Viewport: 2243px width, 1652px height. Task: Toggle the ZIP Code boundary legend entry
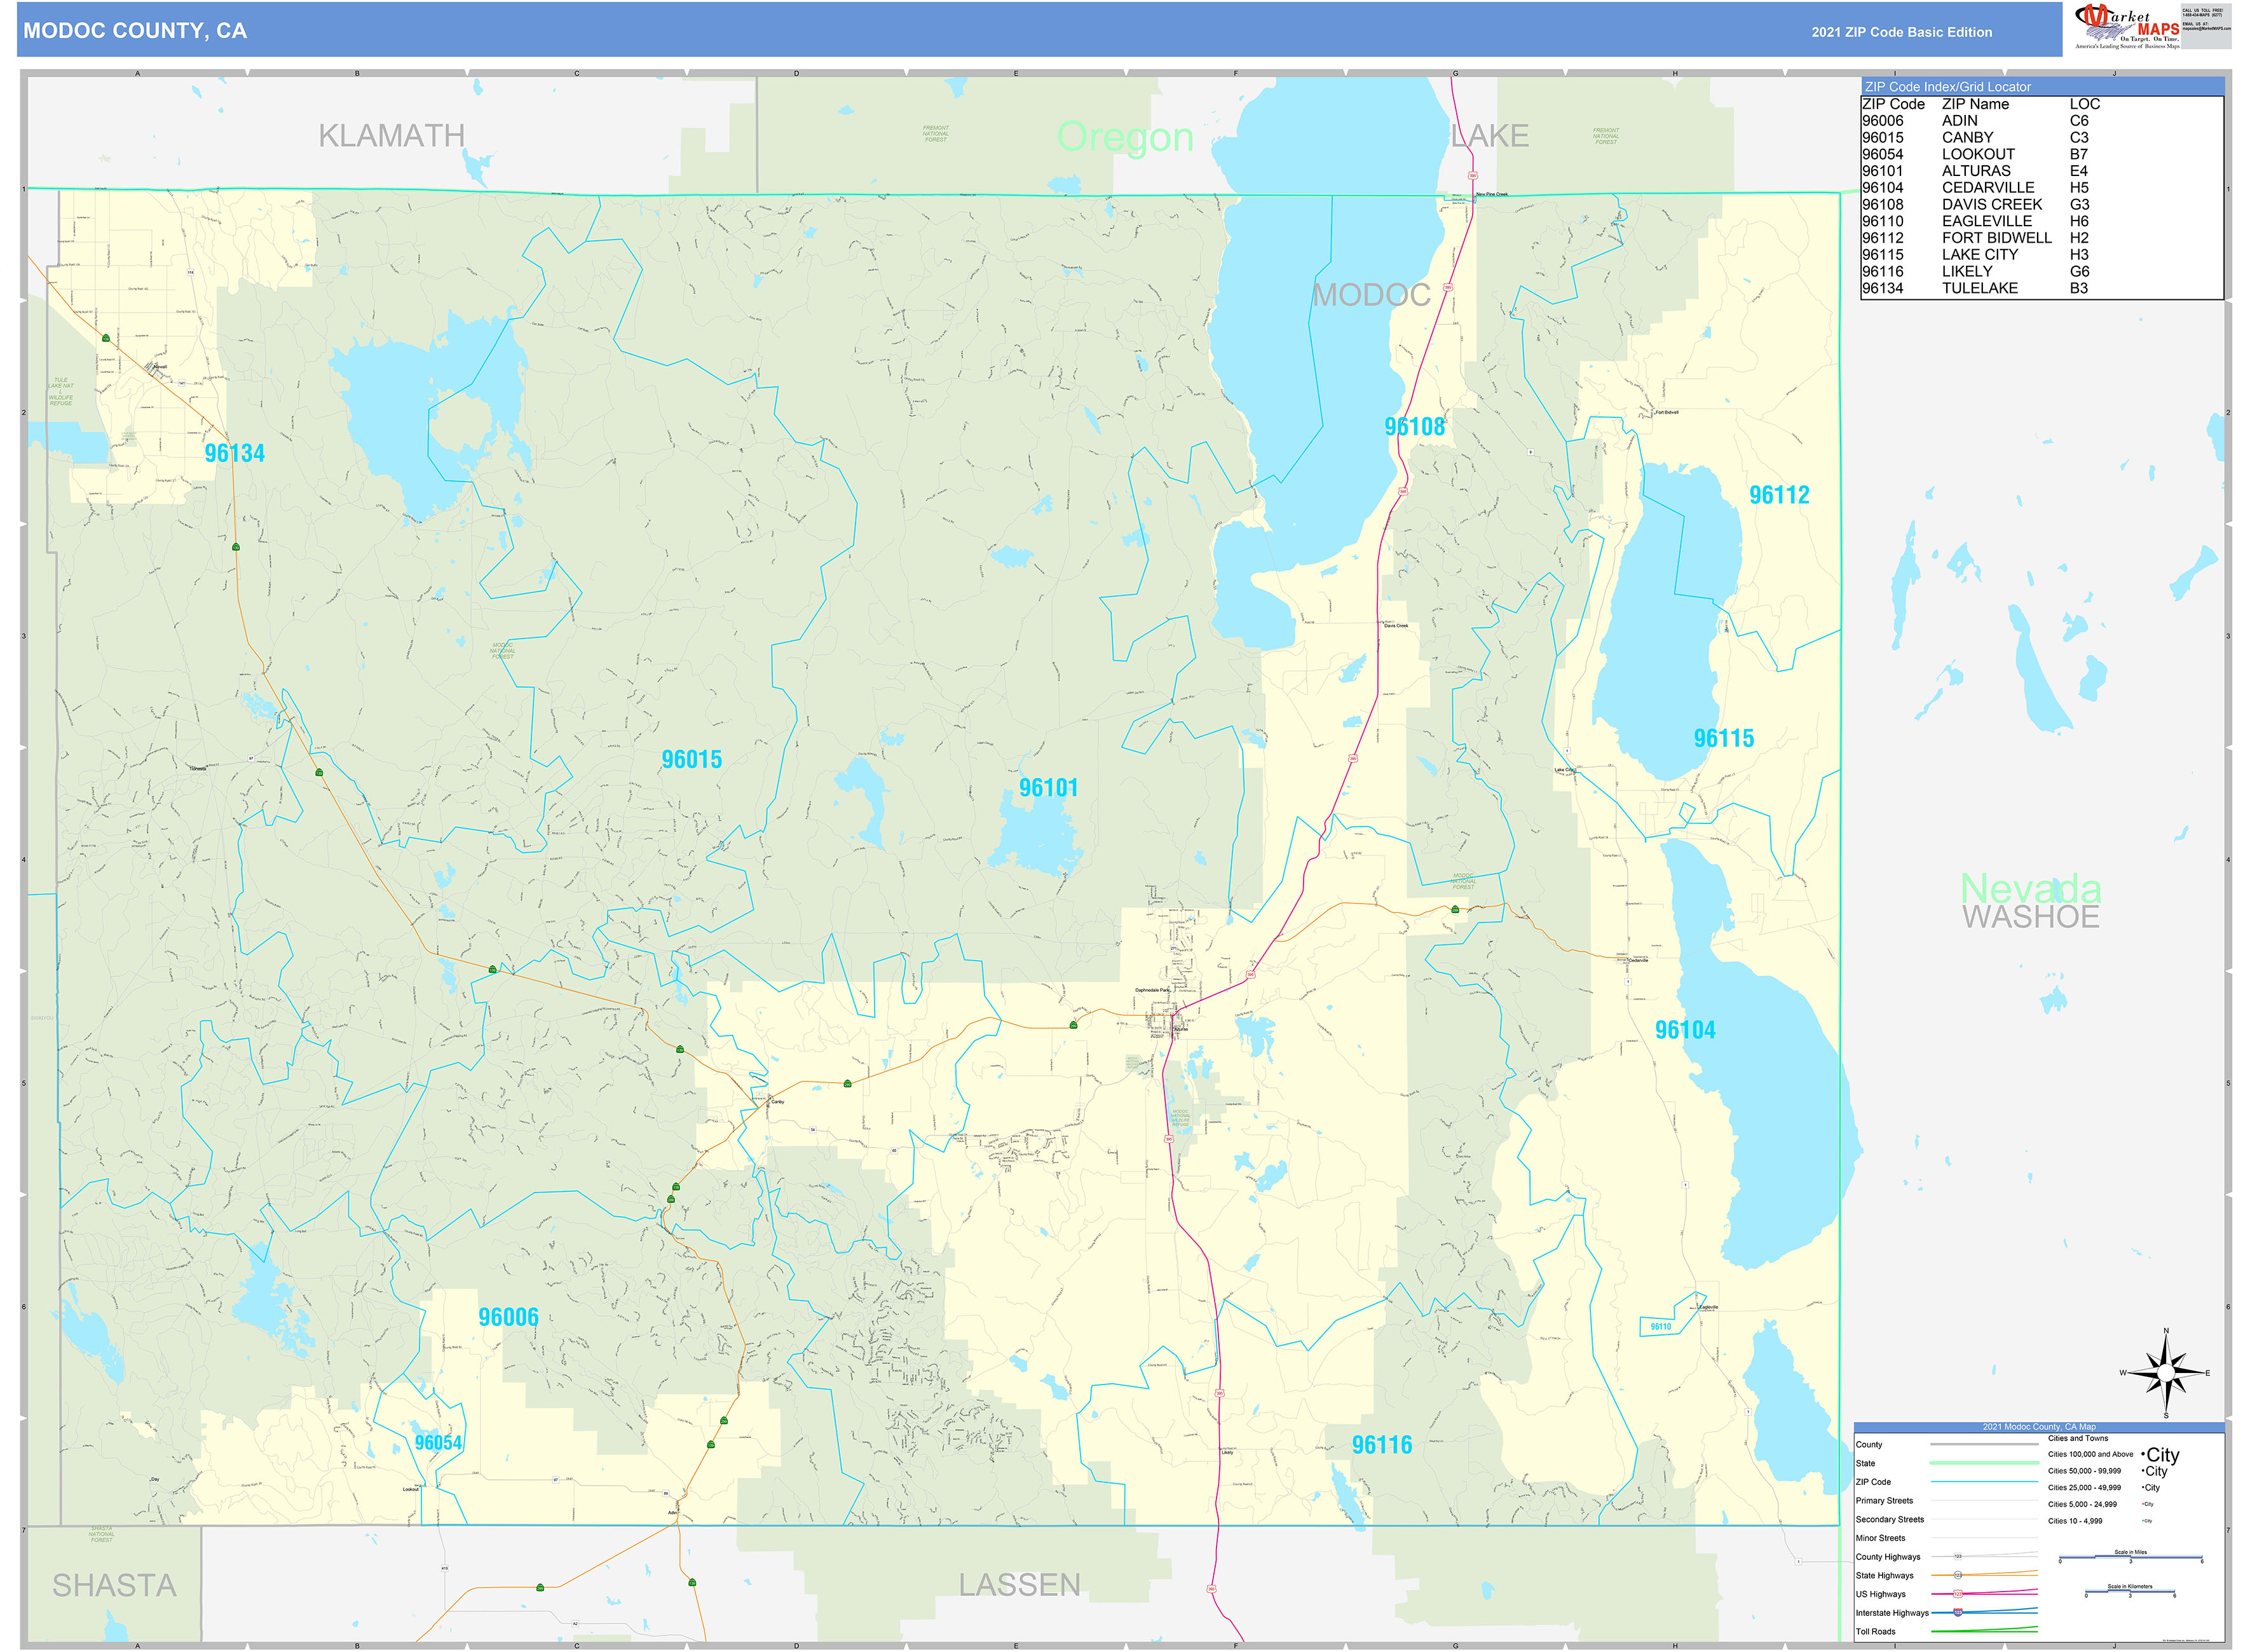(1984, 1482)
